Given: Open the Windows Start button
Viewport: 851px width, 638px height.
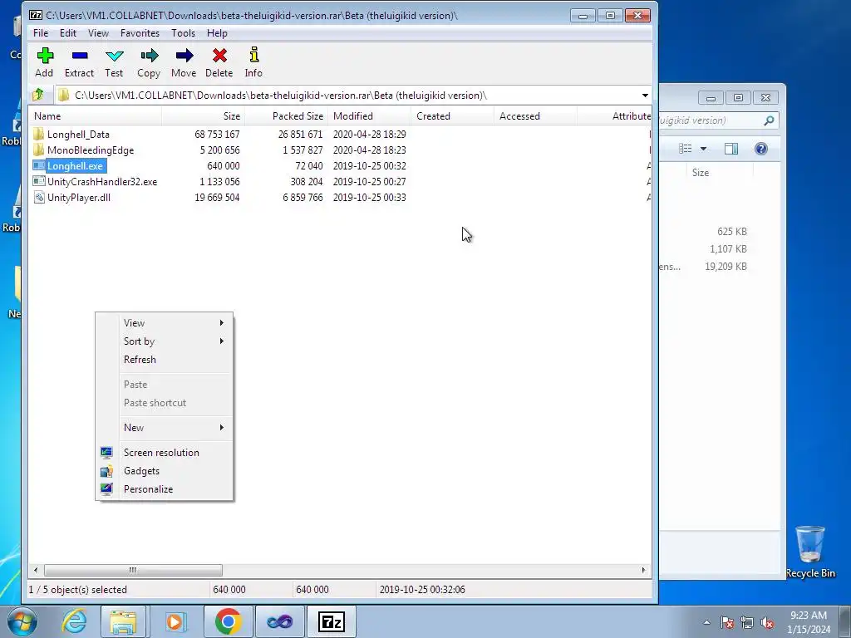Looking at the screenshot, I should point(22,621).
